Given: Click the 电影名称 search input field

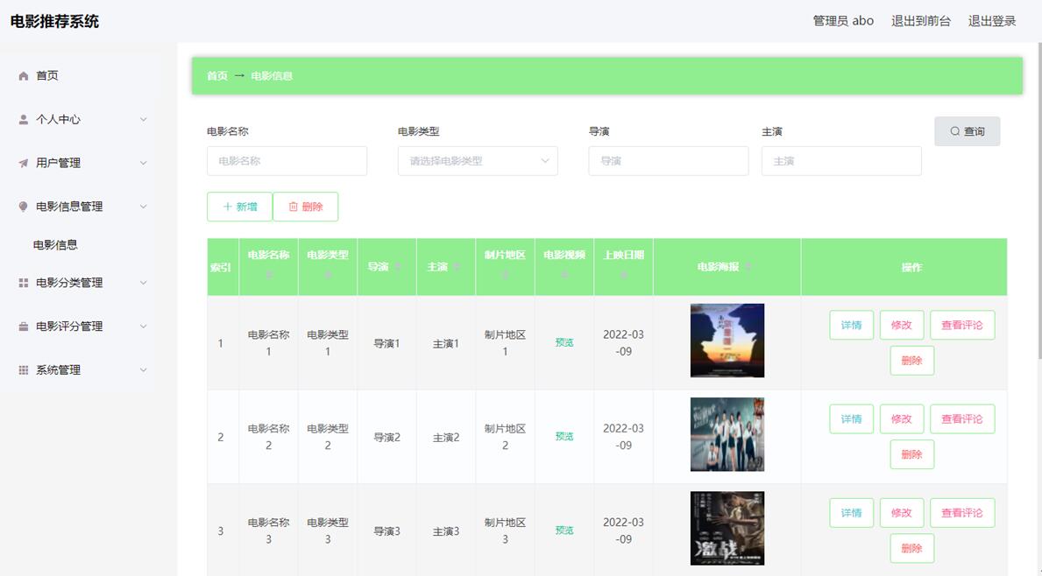Looking at the screenshot, I should point(287,161).
